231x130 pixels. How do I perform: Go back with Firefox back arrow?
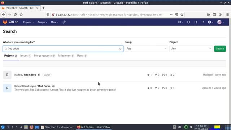tap(4, 14)
